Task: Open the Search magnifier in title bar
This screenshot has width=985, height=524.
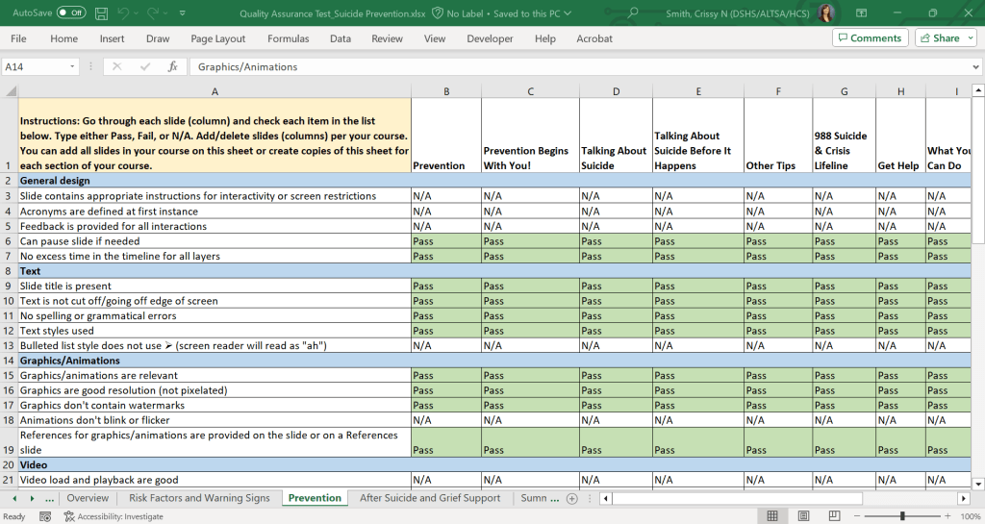Action: click(632, 12)
